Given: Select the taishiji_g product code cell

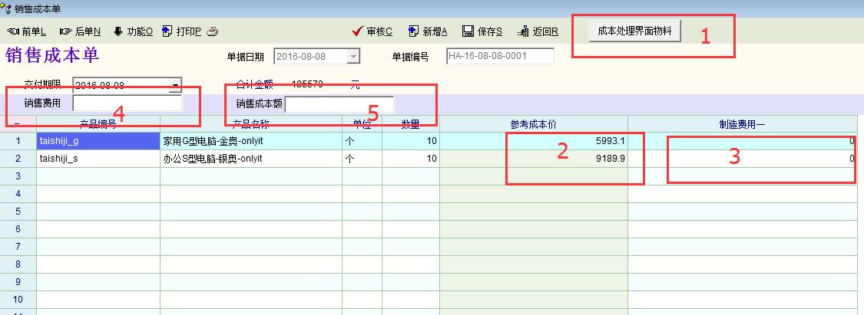Looking at the screenshot, I should pyautogui.click(x=98, y=141).
